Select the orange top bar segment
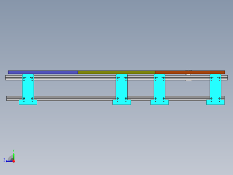The width and height of the screenshot is (233, 175). [190, 72]
